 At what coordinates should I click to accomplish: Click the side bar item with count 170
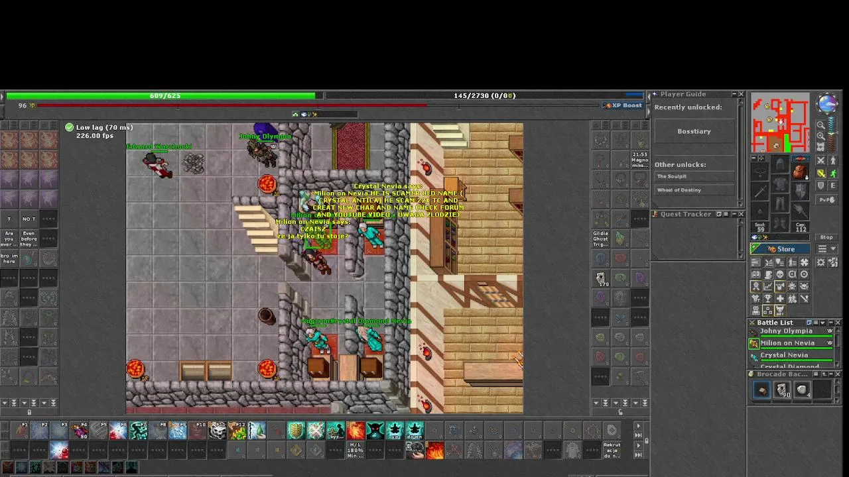(600, 279)
